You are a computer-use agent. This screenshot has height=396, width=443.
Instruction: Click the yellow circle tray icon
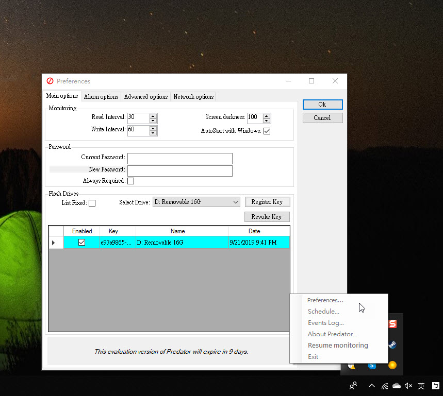pos(392,366)
